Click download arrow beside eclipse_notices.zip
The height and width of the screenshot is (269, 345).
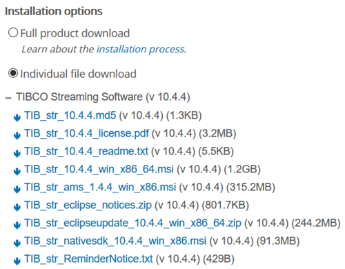click(x=17, y=208)
